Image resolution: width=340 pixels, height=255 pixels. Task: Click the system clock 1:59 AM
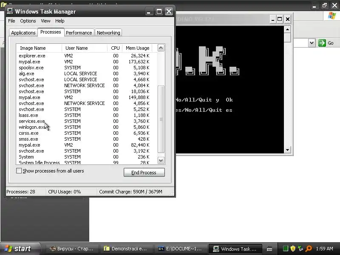324,249
